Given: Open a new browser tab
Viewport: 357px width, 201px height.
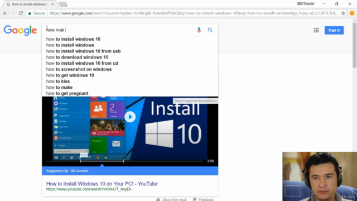Looking at the screenshot, I should (63, 4).
